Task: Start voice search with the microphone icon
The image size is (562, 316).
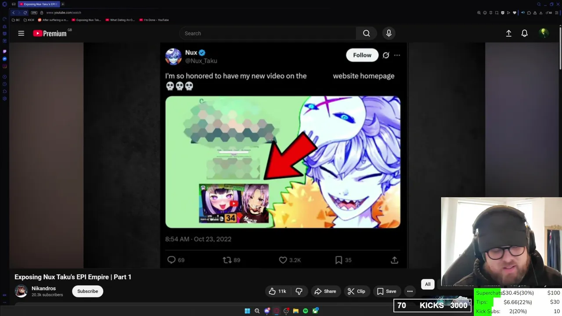Action: click(x=389, y=33)
